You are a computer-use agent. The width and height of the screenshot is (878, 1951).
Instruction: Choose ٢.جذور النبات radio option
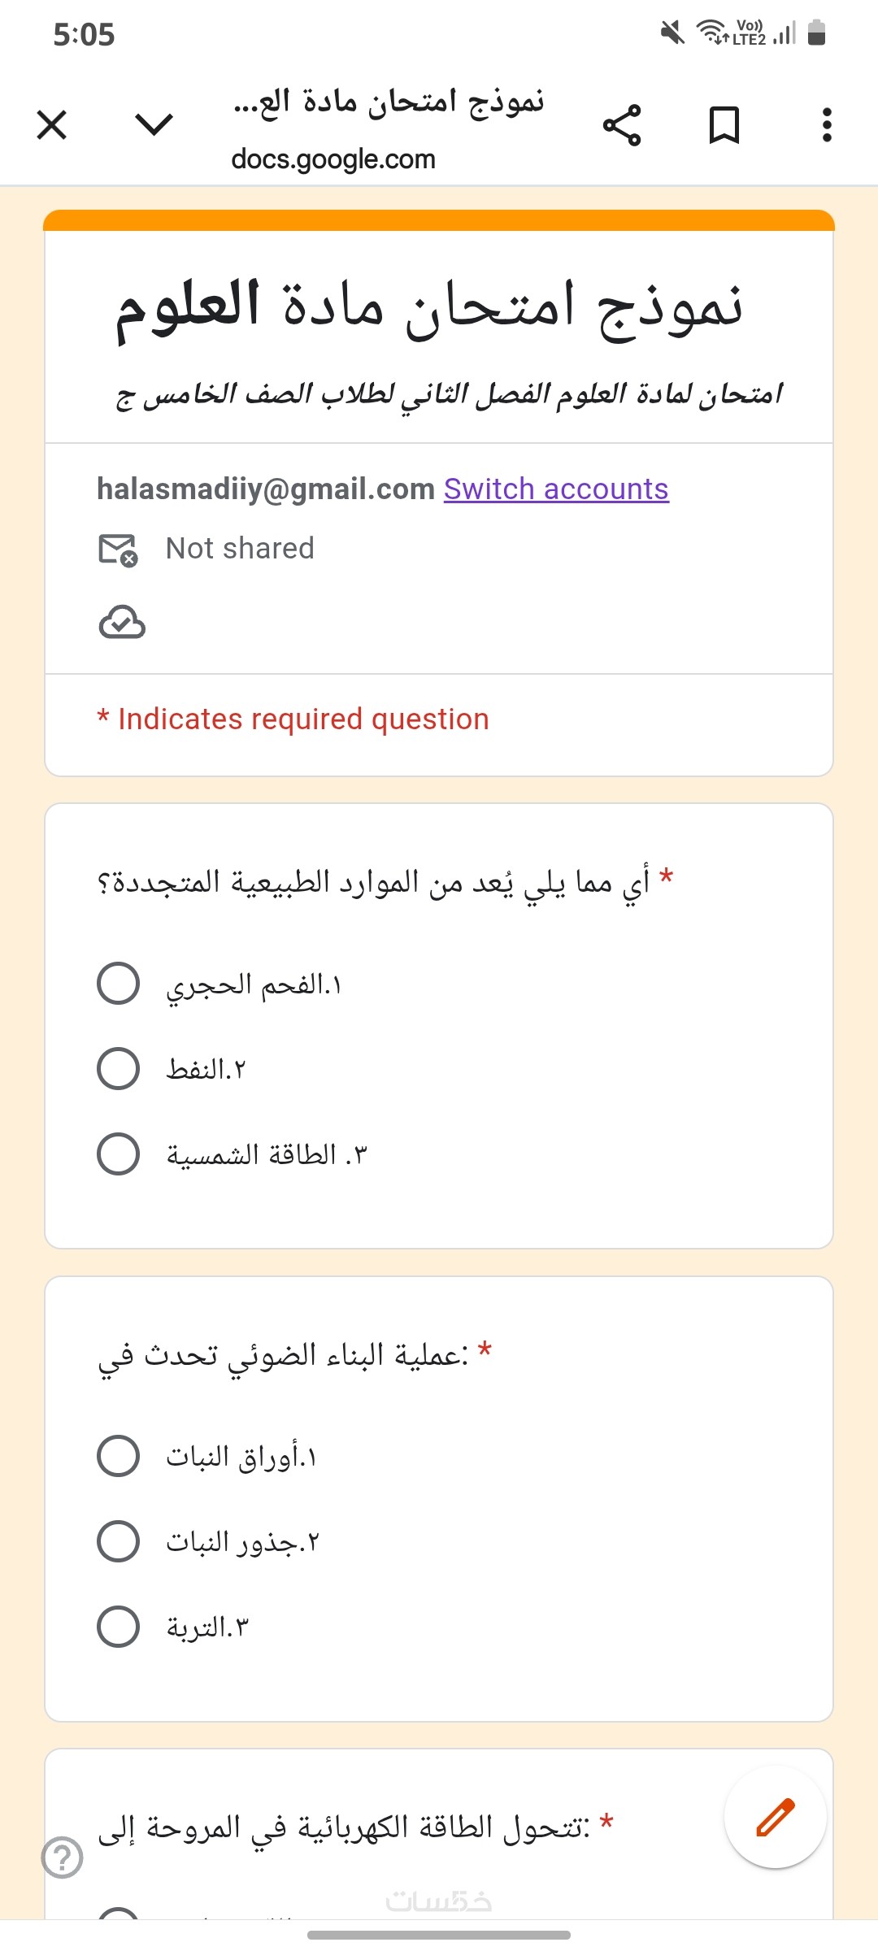(119, 1541)
